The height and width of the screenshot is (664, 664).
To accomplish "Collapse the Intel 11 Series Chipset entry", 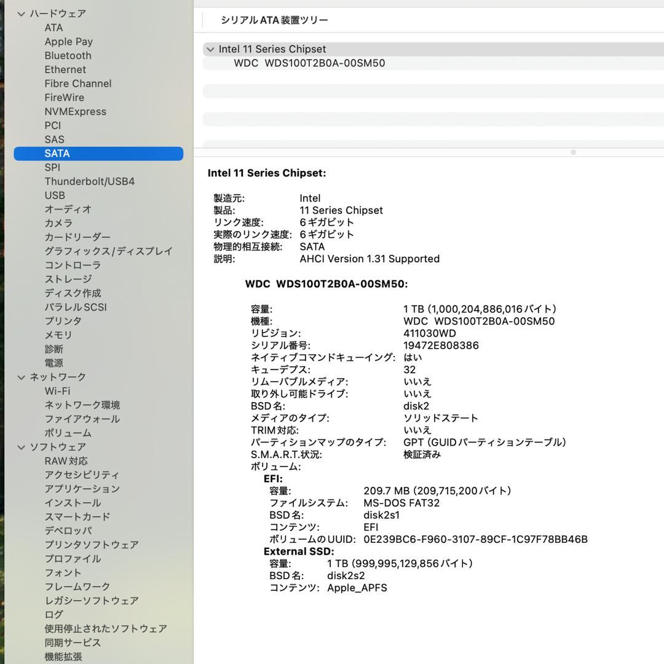I will pyautogui.click(x=210, y=49).
